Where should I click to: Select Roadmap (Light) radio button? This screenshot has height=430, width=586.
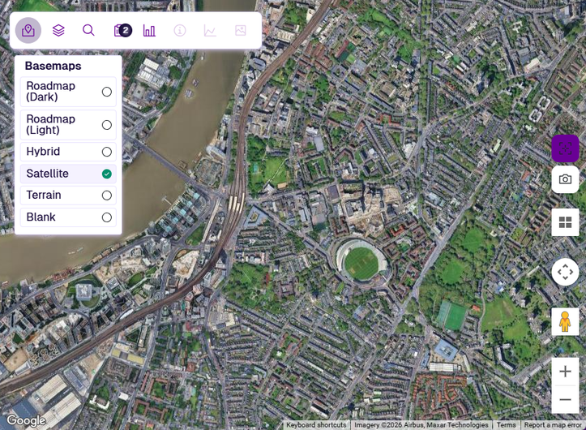[106, 125]
